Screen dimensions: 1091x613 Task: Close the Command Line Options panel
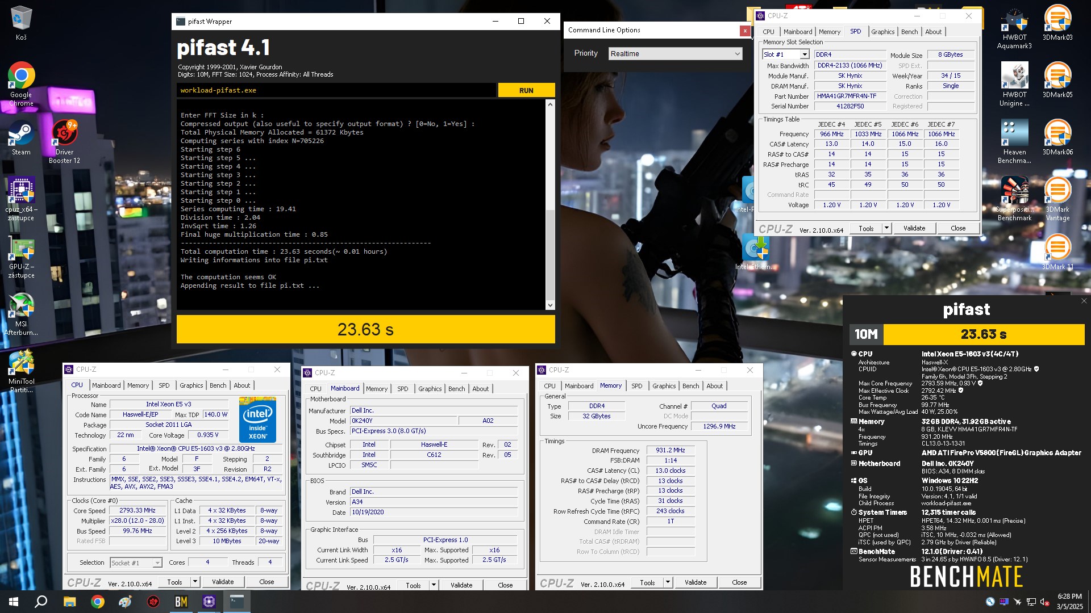(745, 31)
